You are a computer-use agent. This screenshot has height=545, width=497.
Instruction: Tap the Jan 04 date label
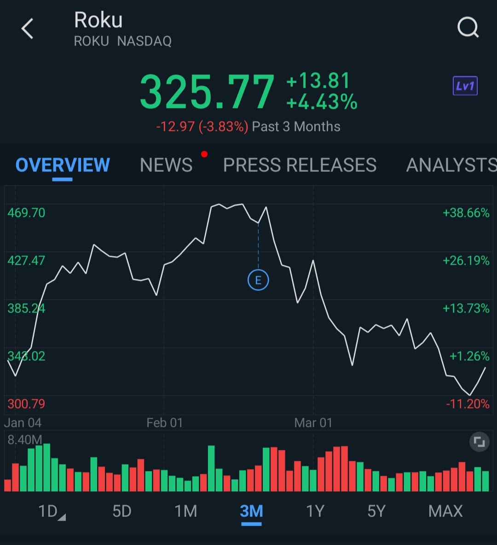[23, 423]
